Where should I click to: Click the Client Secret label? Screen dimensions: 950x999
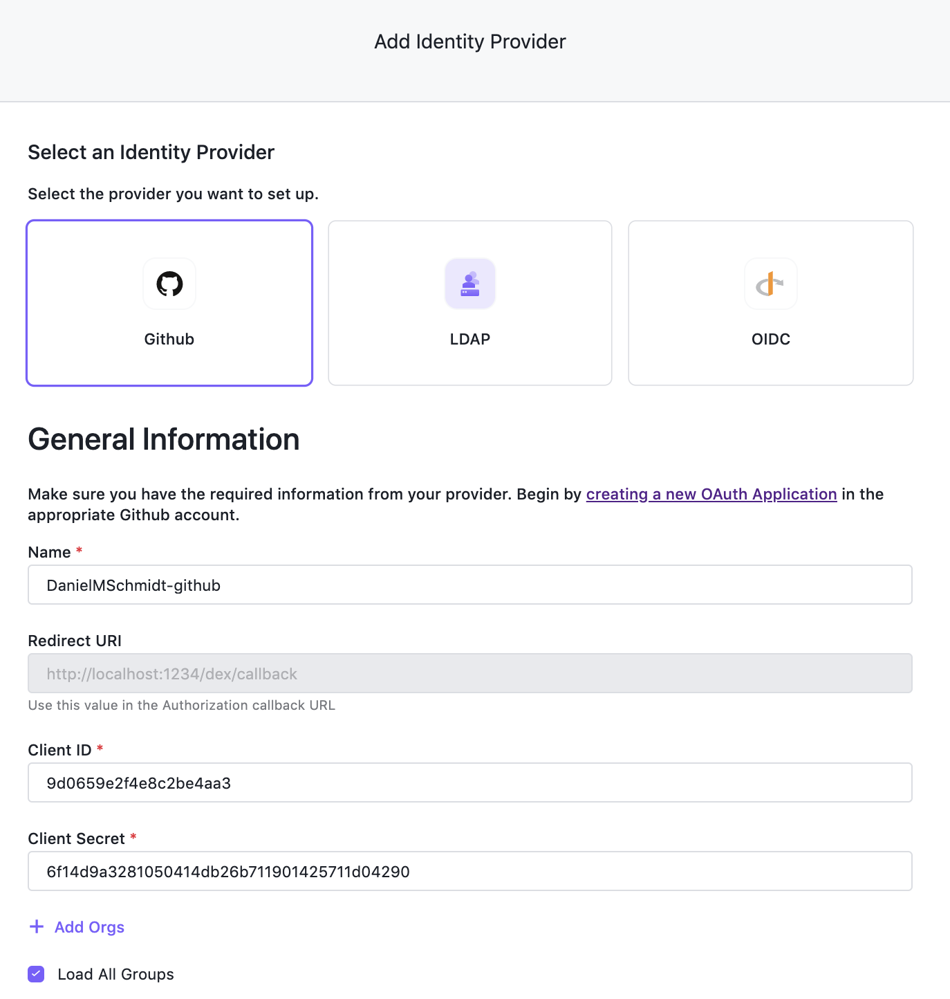[x=76, y=838]
